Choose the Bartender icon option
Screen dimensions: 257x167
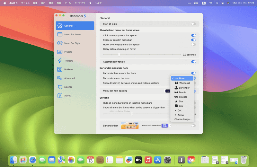(182, 88)
